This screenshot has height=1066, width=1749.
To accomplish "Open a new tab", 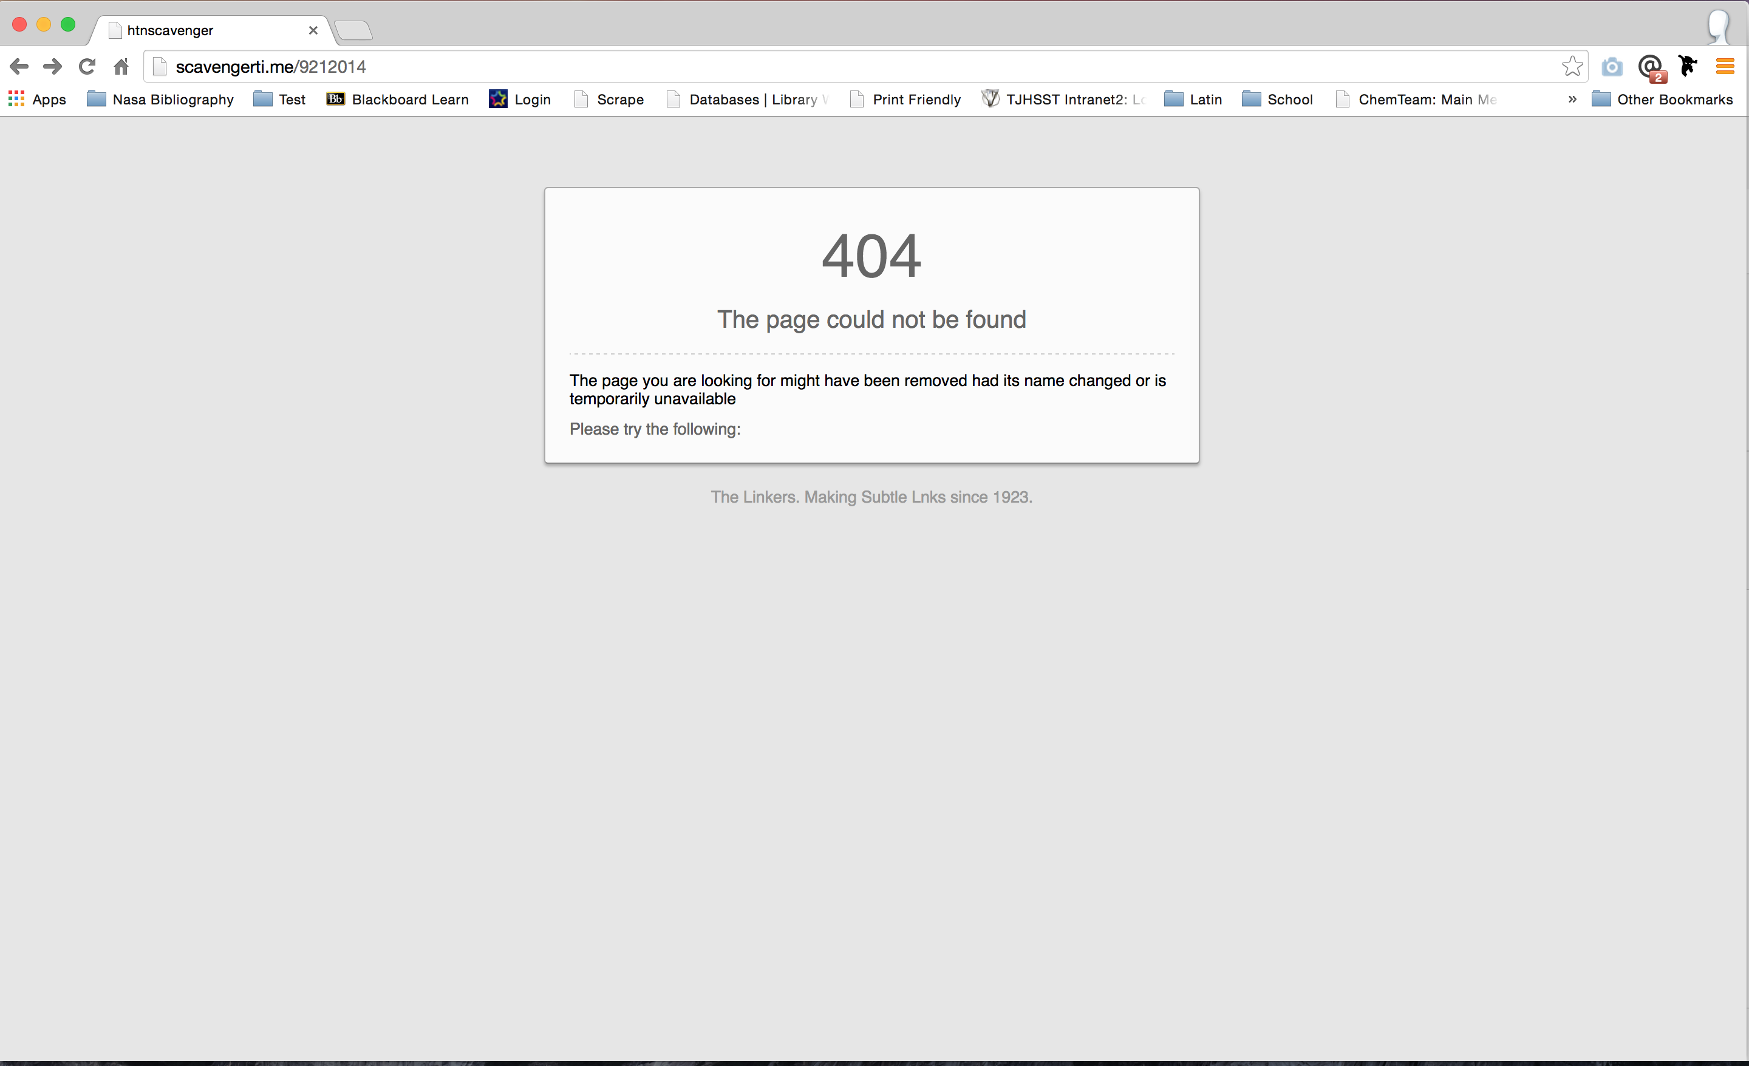I will (353, 30).
